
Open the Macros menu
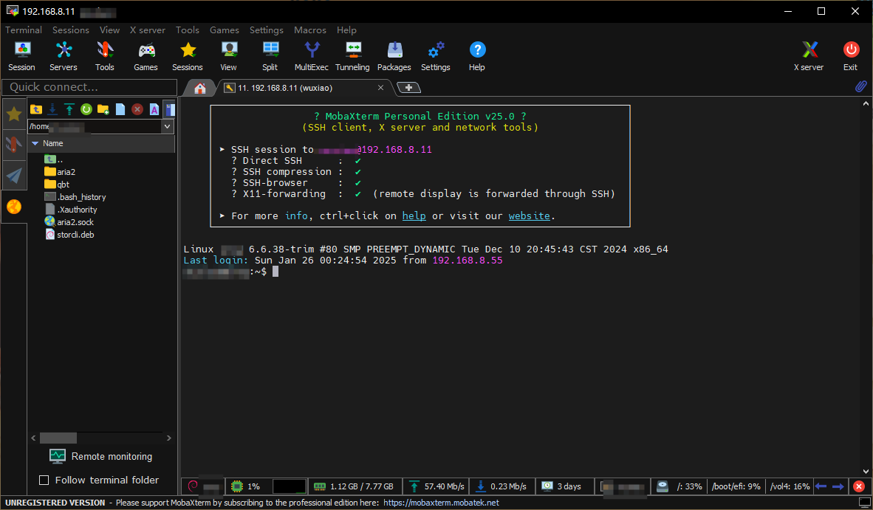click(x=310, y=30)
